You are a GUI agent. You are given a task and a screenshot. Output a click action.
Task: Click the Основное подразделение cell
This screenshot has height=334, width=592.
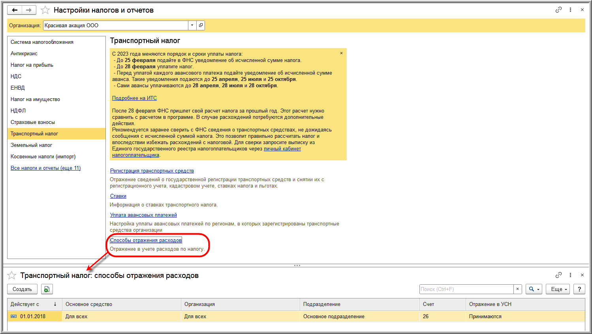click(360, 316)
